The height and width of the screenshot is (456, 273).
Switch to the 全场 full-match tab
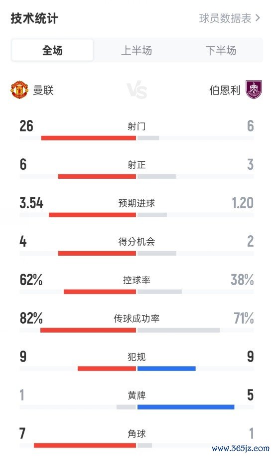coord(52,50)
